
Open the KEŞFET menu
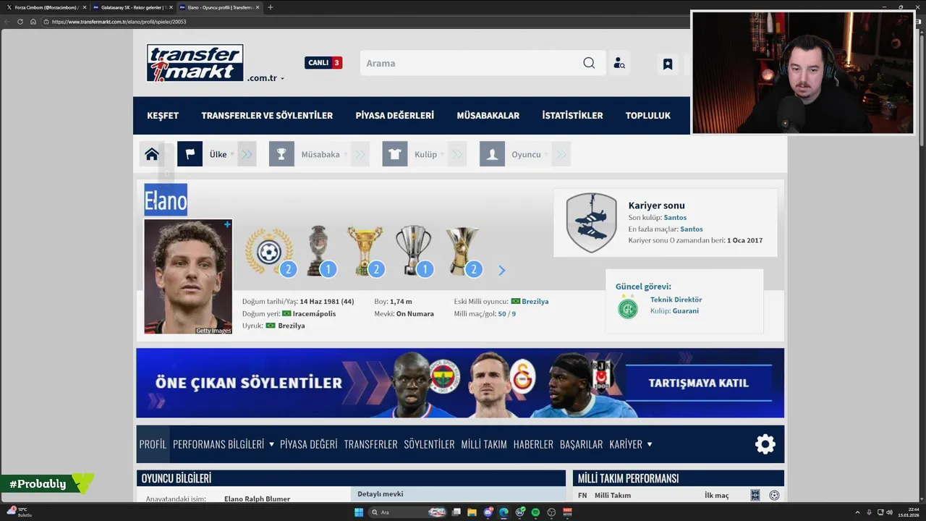(163, 115)
